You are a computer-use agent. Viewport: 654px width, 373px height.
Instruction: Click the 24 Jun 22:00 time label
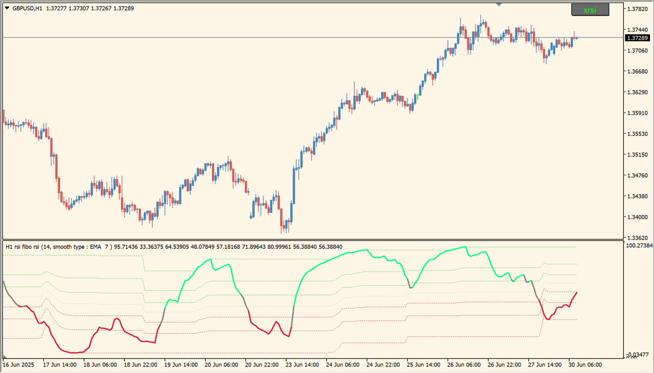point(383,364)
